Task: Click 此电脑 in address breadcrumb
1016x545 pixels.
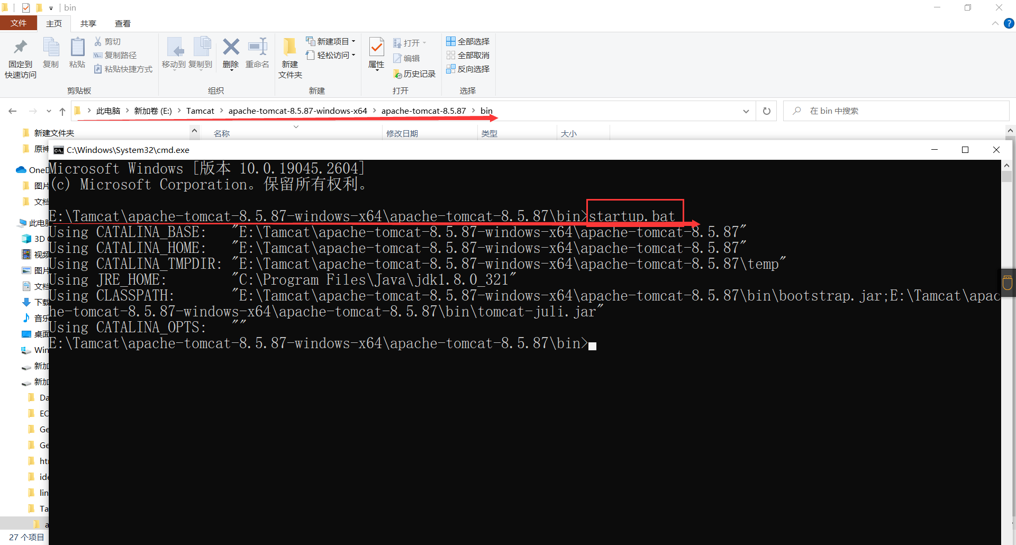Action: point(108,111)
